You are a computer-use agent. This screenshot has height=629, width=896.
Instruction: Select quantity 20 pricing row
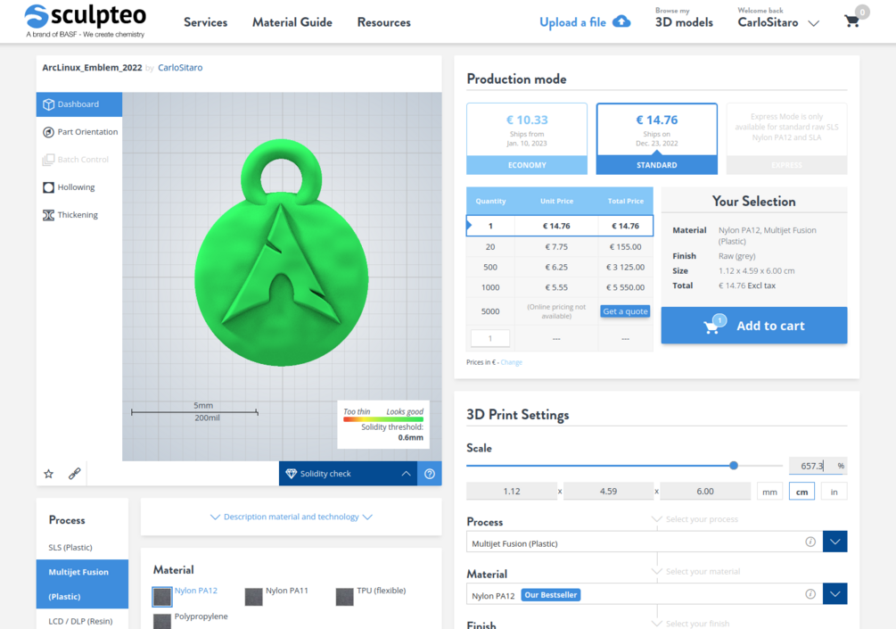point(560,247)
